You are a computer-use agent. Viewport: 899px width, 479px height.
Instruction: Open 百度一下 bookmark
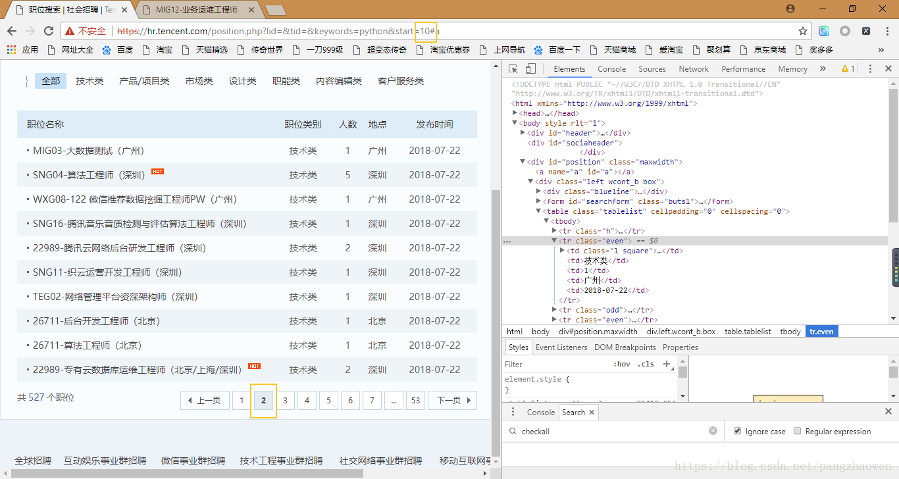(x=557, y=49)
